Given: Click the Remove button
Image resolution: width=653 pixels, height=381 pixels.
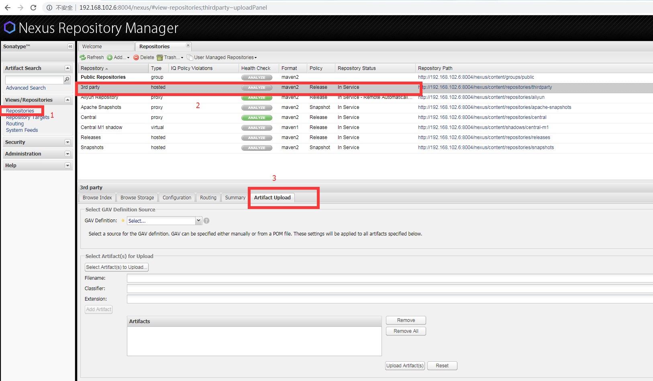Looking at the screenshot, I should click(406, 320).
